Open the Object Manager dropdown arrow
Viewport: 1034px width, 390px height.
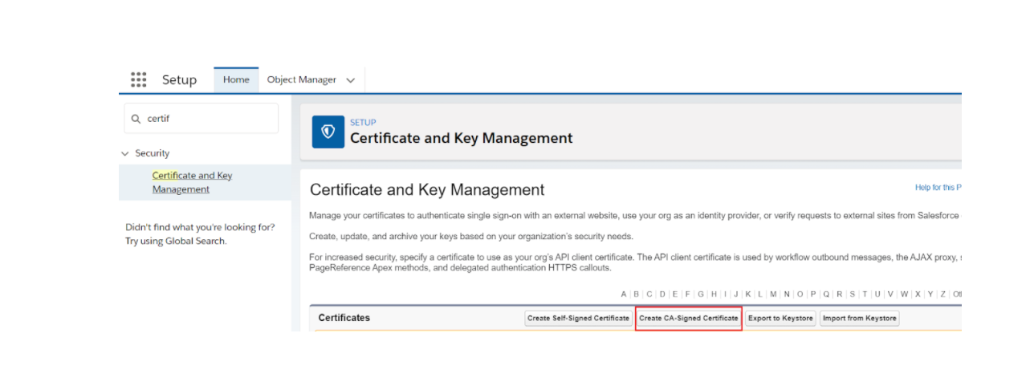(350, 80)
